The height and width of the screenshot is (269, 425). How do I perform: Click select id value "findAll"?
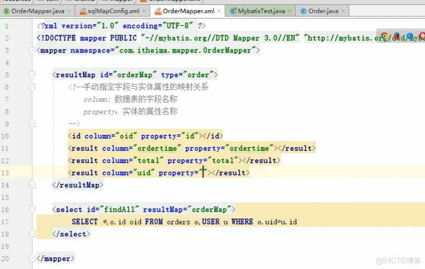tap(119, 209)
